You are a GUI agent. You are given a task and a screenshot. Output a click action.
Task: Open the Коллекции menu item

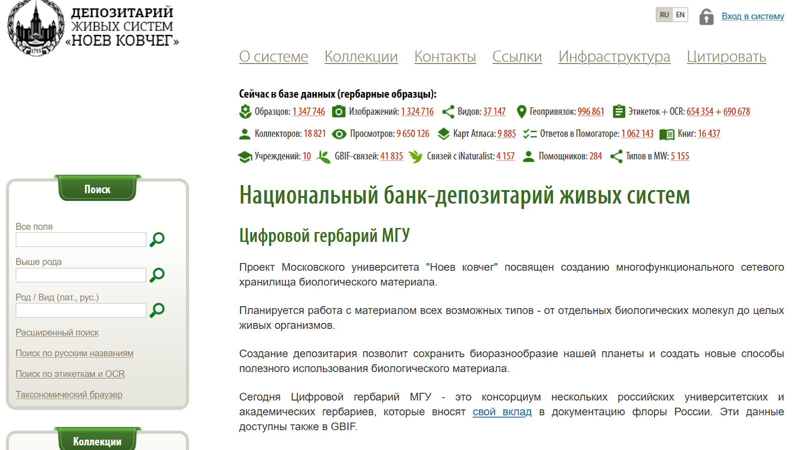pyautogui.click(x=361, y=57)
